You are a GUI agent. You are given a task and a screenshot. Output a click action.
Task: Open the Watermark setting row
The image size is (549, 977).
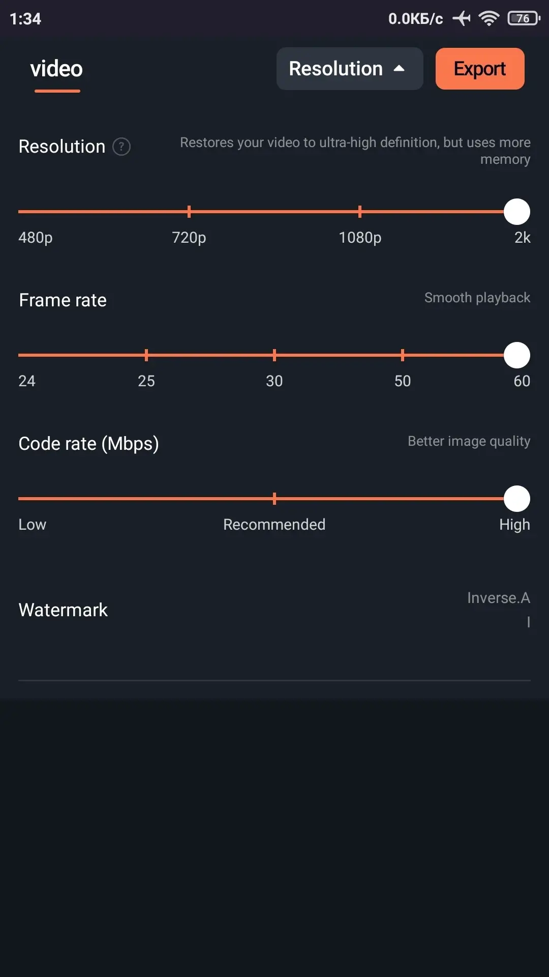(63, 610)
